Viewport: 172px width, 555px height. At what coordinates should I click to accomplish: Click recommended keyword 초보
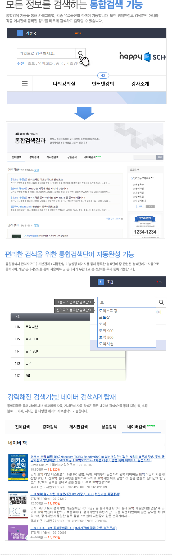coord(31,63)
